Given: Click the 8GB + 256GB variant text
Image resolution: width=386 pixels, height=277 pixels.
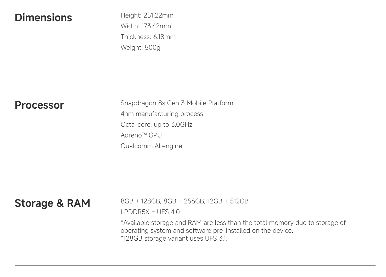Looking at the screenshot, I should tap(184, 201).
